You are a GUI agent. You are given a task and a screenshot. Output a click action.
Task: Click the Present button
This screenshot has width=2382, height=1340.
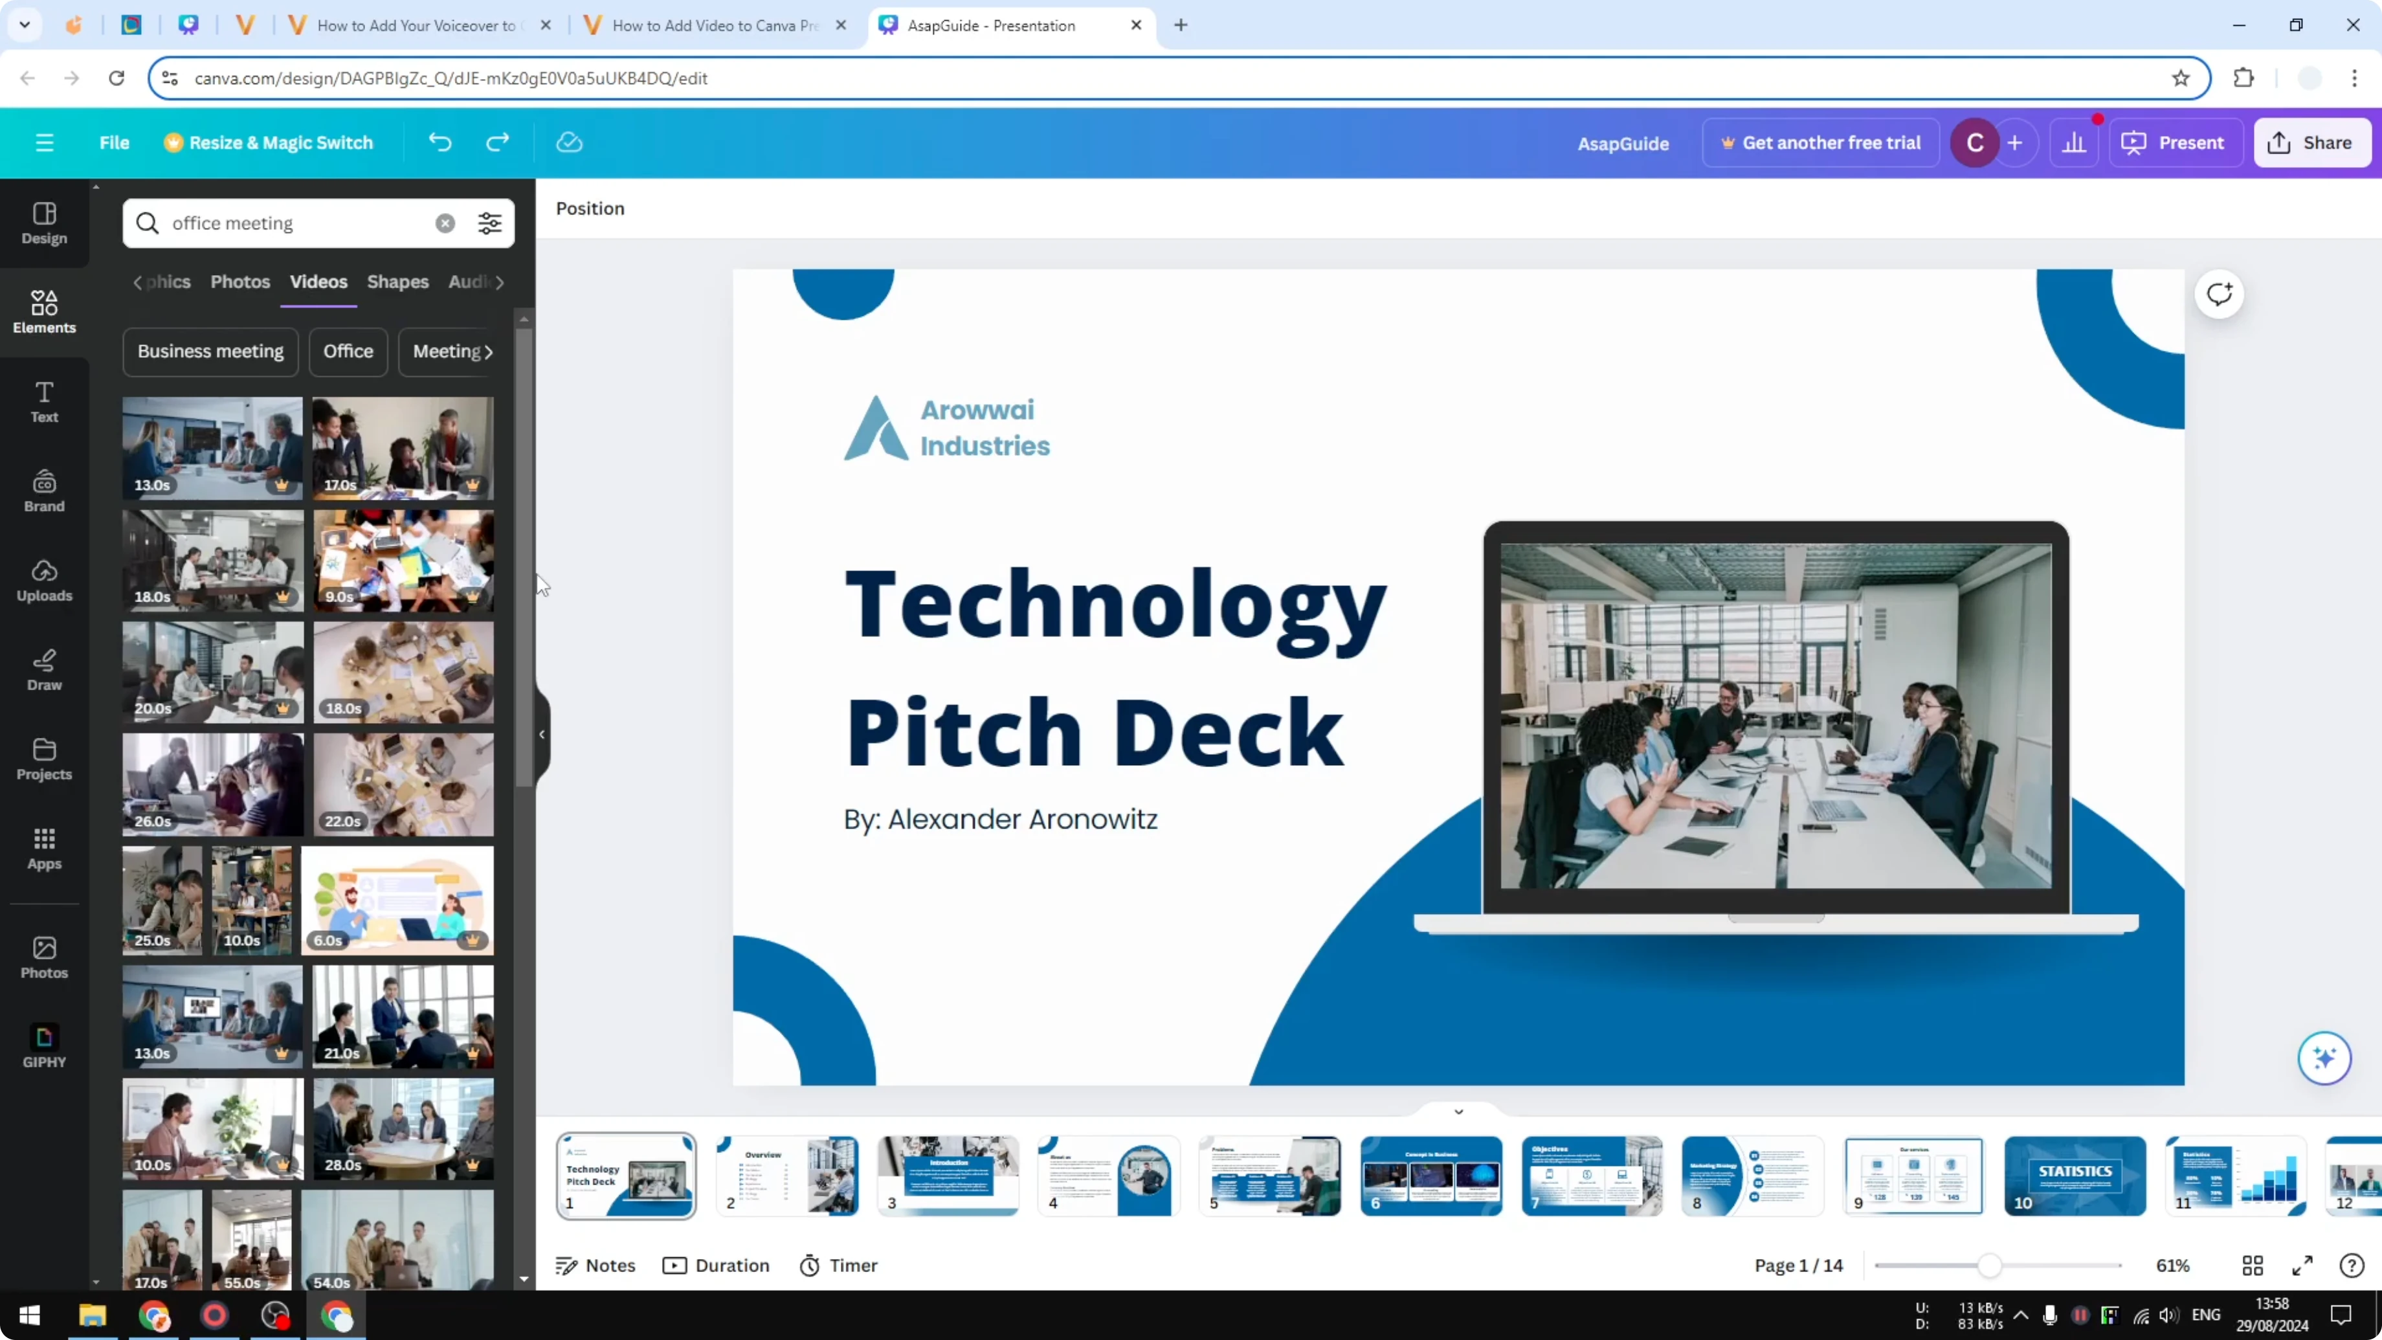[2175, 142]
